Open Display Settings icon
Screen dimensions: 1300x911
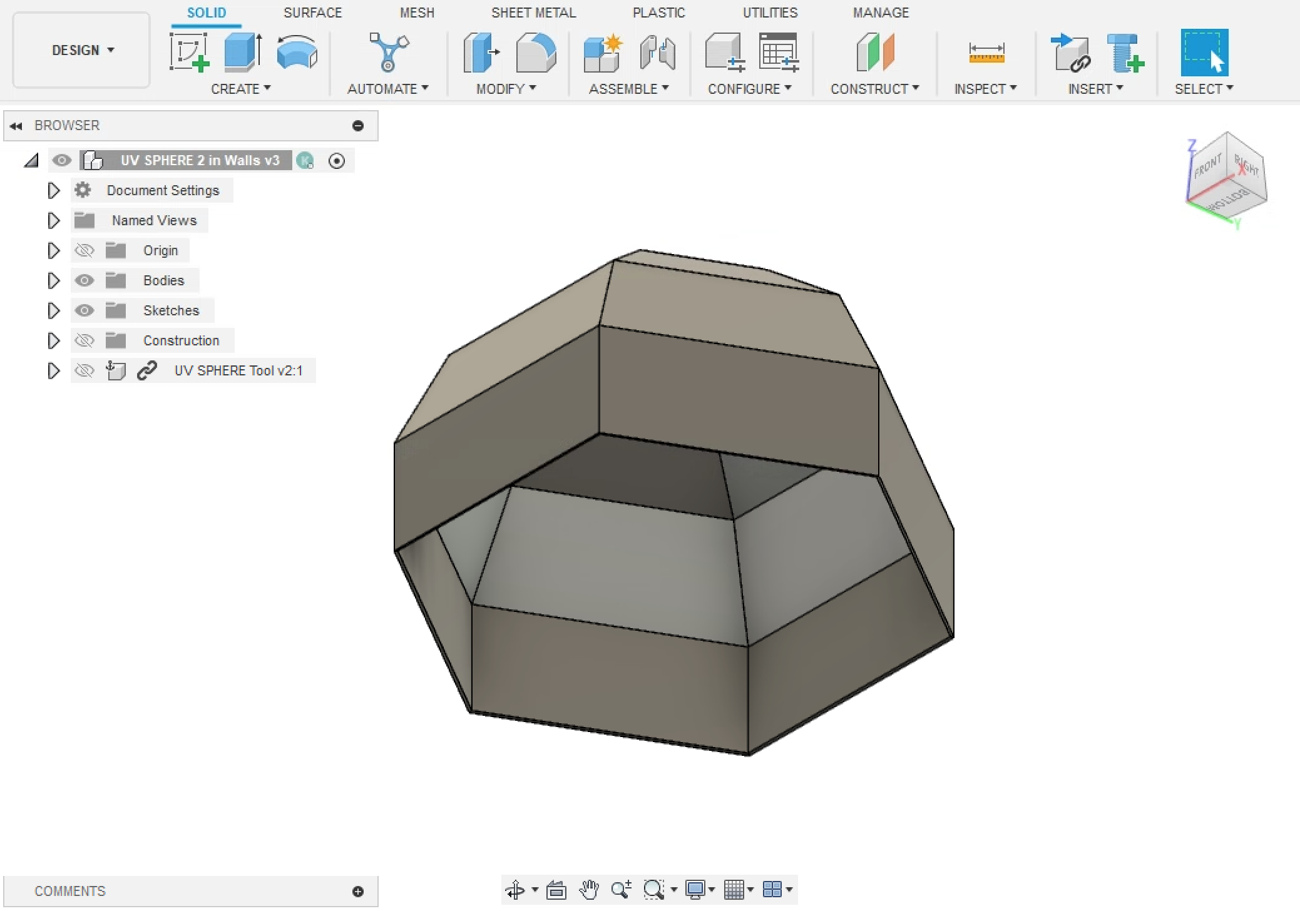click(x=695, y=889)
